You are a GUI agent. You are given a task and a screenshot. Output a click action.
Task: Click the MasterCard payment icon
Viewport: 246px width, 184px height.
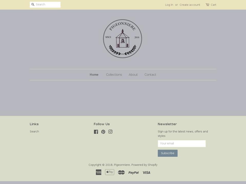(121, 172)
